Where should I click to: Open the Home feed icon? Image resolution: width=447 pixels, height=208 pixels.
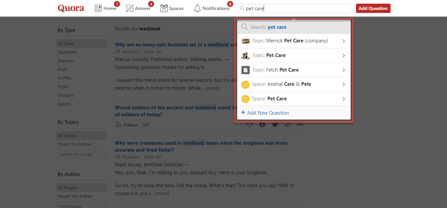98,8
